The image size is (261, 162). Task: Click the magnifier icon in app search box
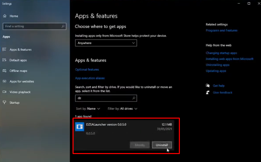tap(134, 98)
